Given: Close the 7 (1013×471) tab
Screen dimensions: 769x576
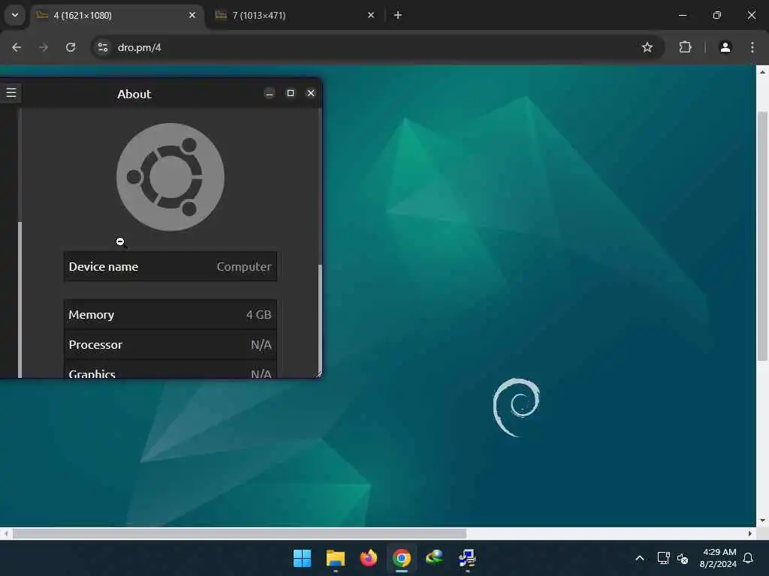Looking at the screenshot, I should [371, 15].
